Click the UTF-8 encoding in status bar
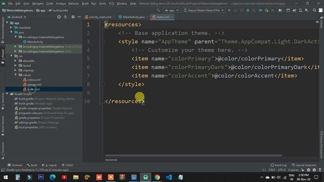This screenshot has width=324, height=182. [x=281, y=170]
